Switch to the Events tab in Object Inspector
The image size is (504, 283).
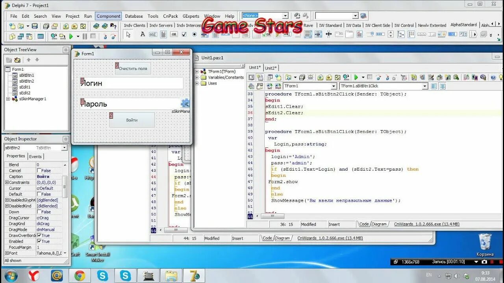pyautogui.click(x=35, y=156)
